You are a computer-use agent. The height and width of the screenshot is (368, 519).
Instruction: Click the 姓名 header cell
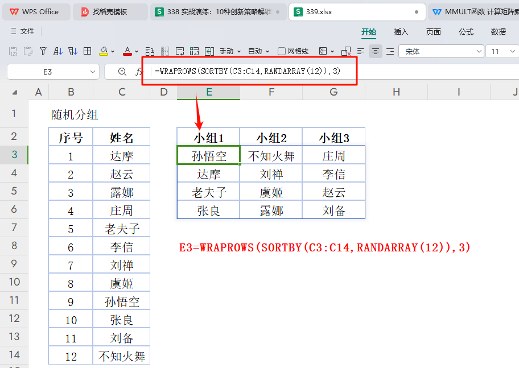[121, 137]
